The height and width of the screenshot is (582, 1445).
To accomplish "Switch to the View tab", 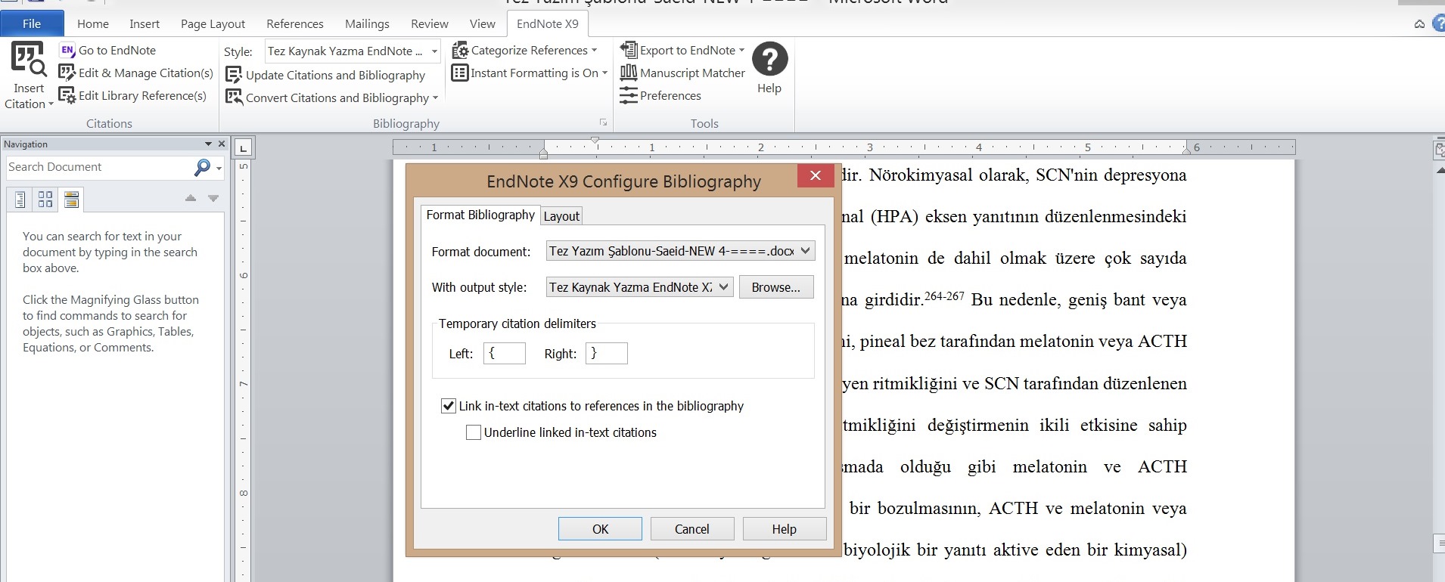I will click(483, 24).
